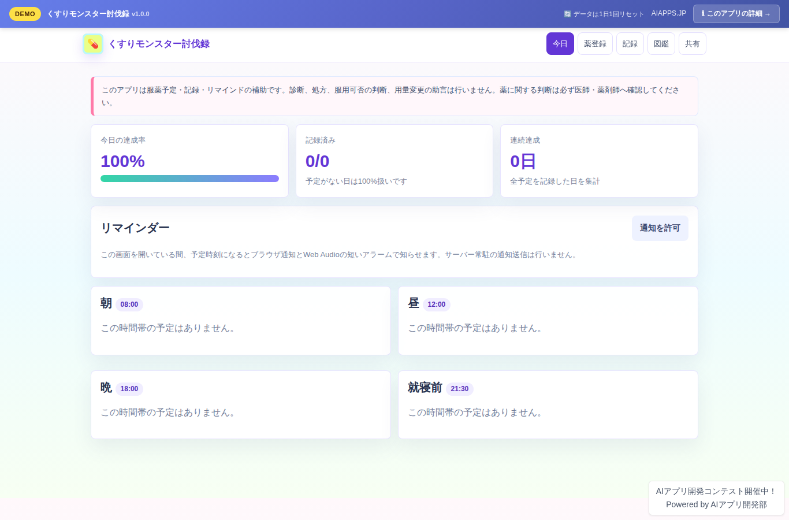Viewport: 789px width, 520px height.
Task: Click the くすりモンスター討伐録 header title
Action: point(159,44)
